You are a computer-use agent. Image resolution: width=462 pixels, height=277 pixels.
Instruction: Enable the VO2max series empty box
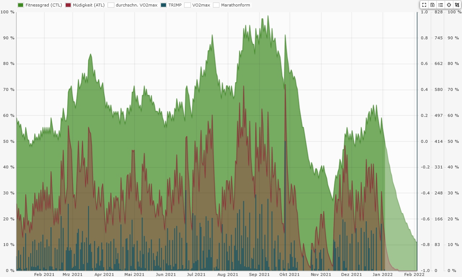tap(187, 5)
